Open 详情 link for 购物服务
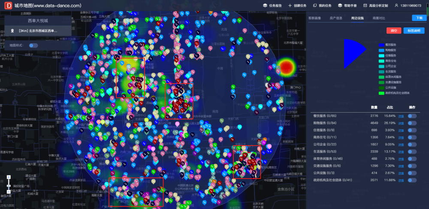 (401, 123)
